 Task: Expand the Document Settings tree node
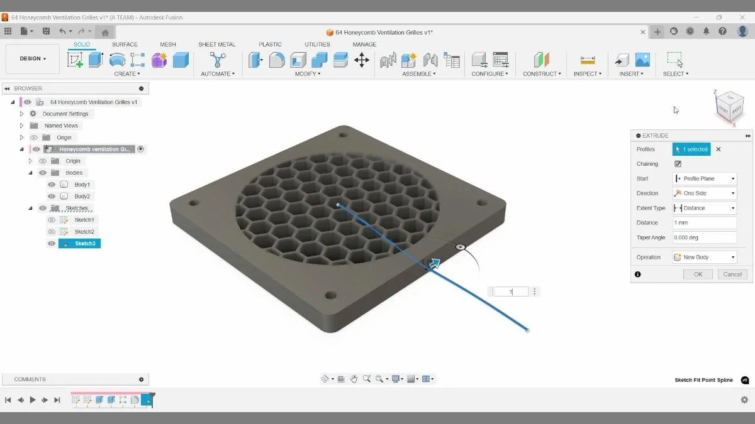(x=21, y=113)
